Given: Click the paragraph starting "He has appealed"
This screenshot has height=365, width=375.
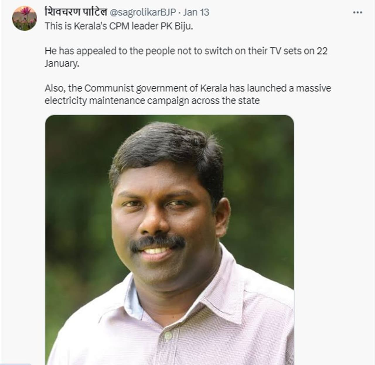Looking at the screenshot, I should coord(186,57).
